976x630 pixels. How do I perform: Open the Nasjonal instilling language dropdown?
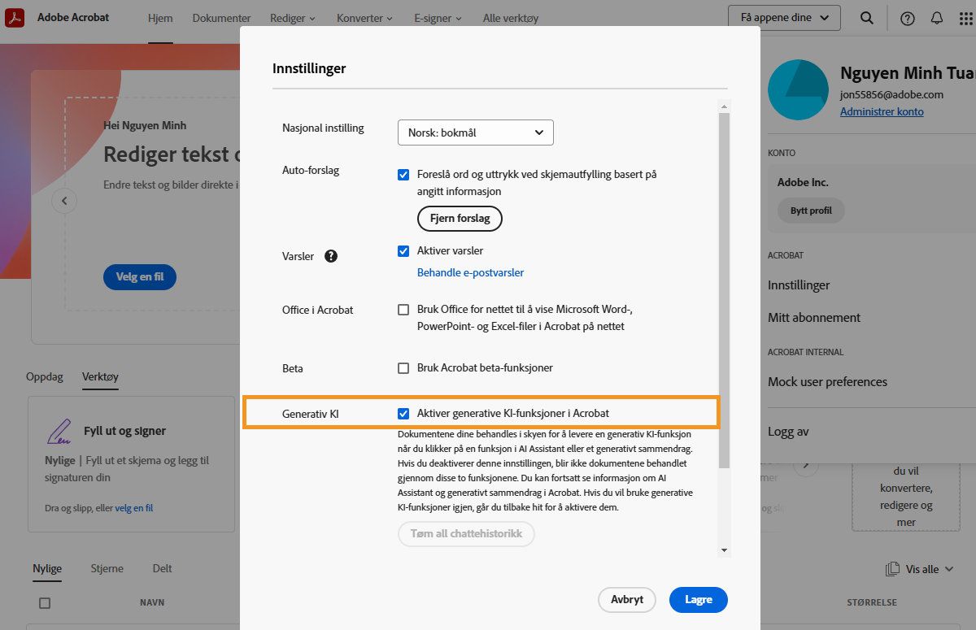point(476,133)
